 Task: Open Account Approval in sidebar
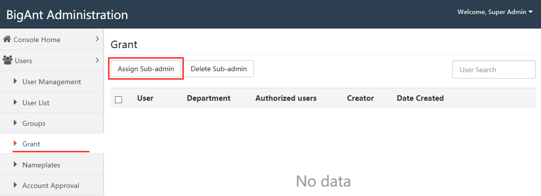point(52,185)
